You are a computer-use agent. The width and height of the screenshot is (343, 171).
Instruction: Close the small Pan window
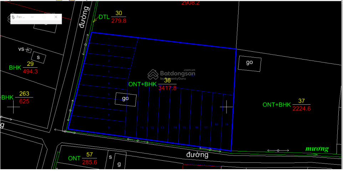click(56, 17)
